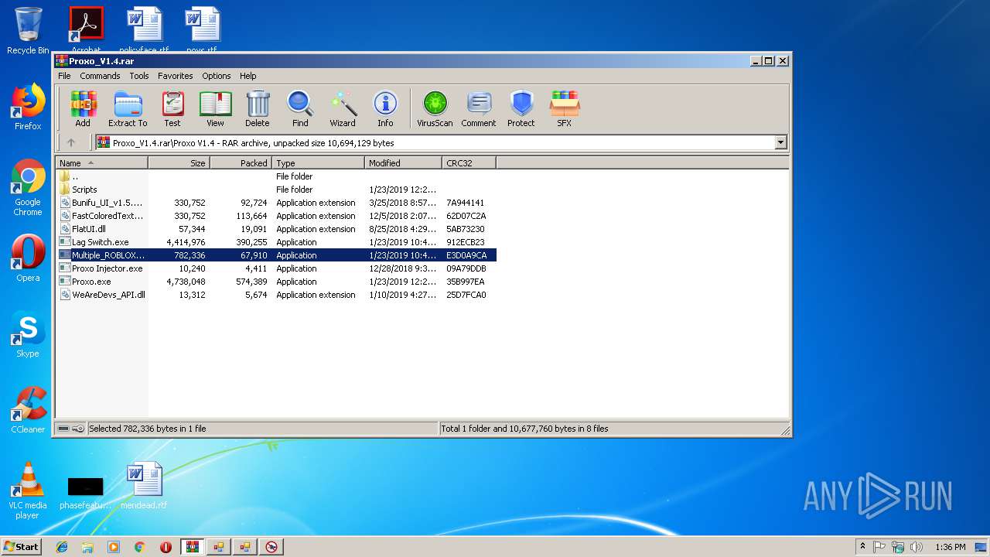
Task: Click the Extract To toolbar icon
Action: tap(128, 109)
